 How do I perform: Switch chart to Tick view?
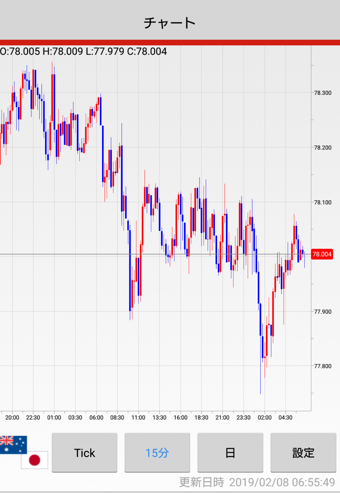(84, 453)
